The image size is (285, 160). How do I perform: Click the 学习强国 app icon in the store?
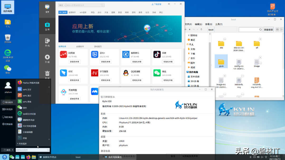click(x=94, y=73)
